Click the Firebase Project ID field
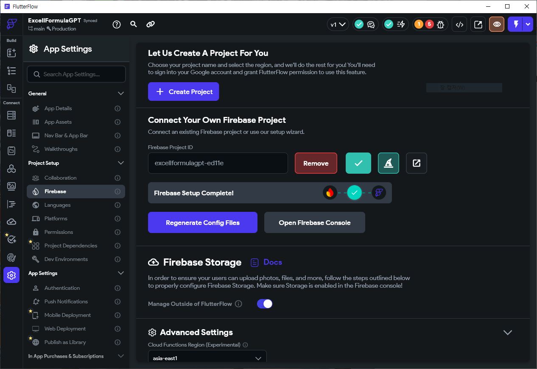The height and width of the screenshot is (369, 537). point(218,163)
